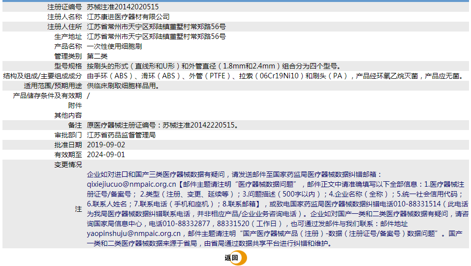Viewport: 471px width, 266px height.
Task: Click management category 第二类
Action: coord(97,56)
